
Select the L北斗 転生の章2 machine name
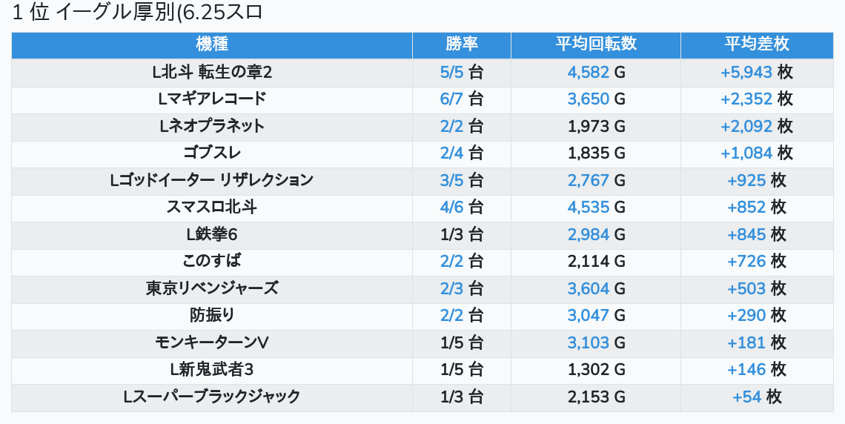[x=212, y=72]
